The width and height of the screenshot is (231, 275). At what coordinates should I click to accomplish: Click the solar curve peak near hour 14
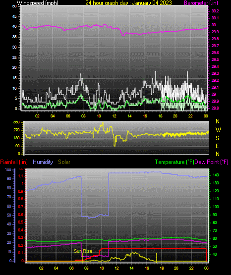(x=135, y=253)
